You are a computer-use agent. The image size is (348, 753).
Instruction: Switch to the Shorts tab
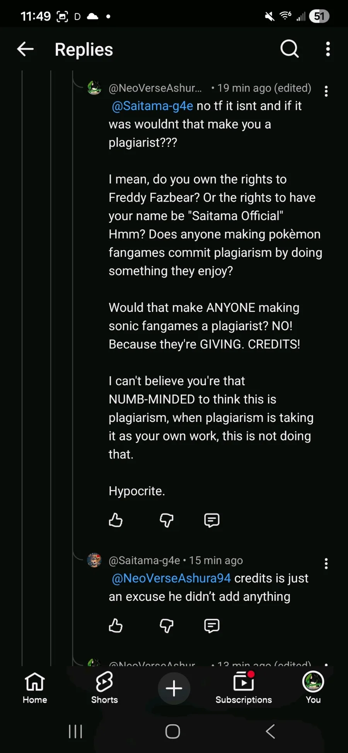104,688
